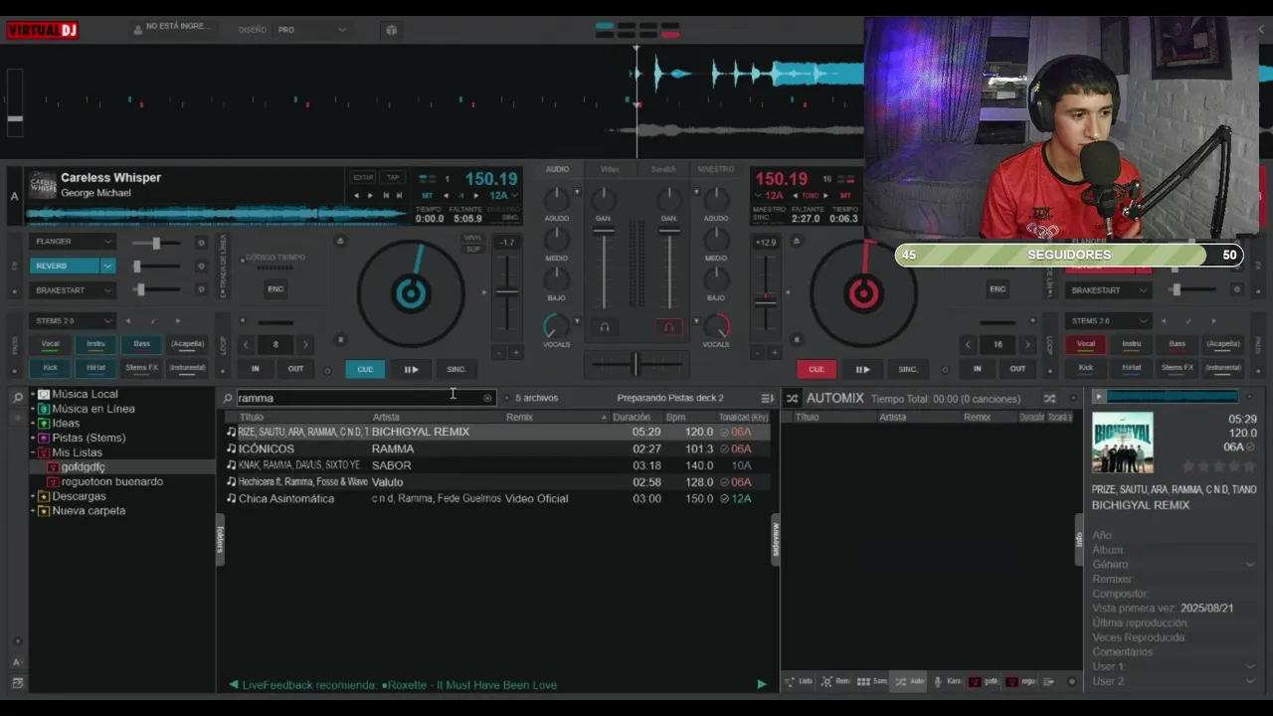Click the Automix shuffle icon beside AUTOMIX title
The height and width of the screenshot is (716, 1273).
pyautogui.click(x=793, y=398)
